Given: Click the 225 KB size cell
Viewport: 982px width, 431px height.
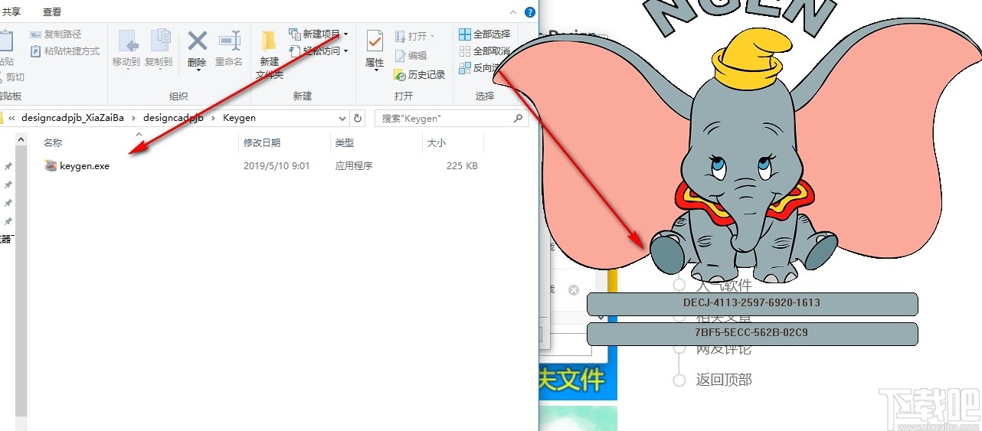Looking at the screenshot, I should click(462, 166).
